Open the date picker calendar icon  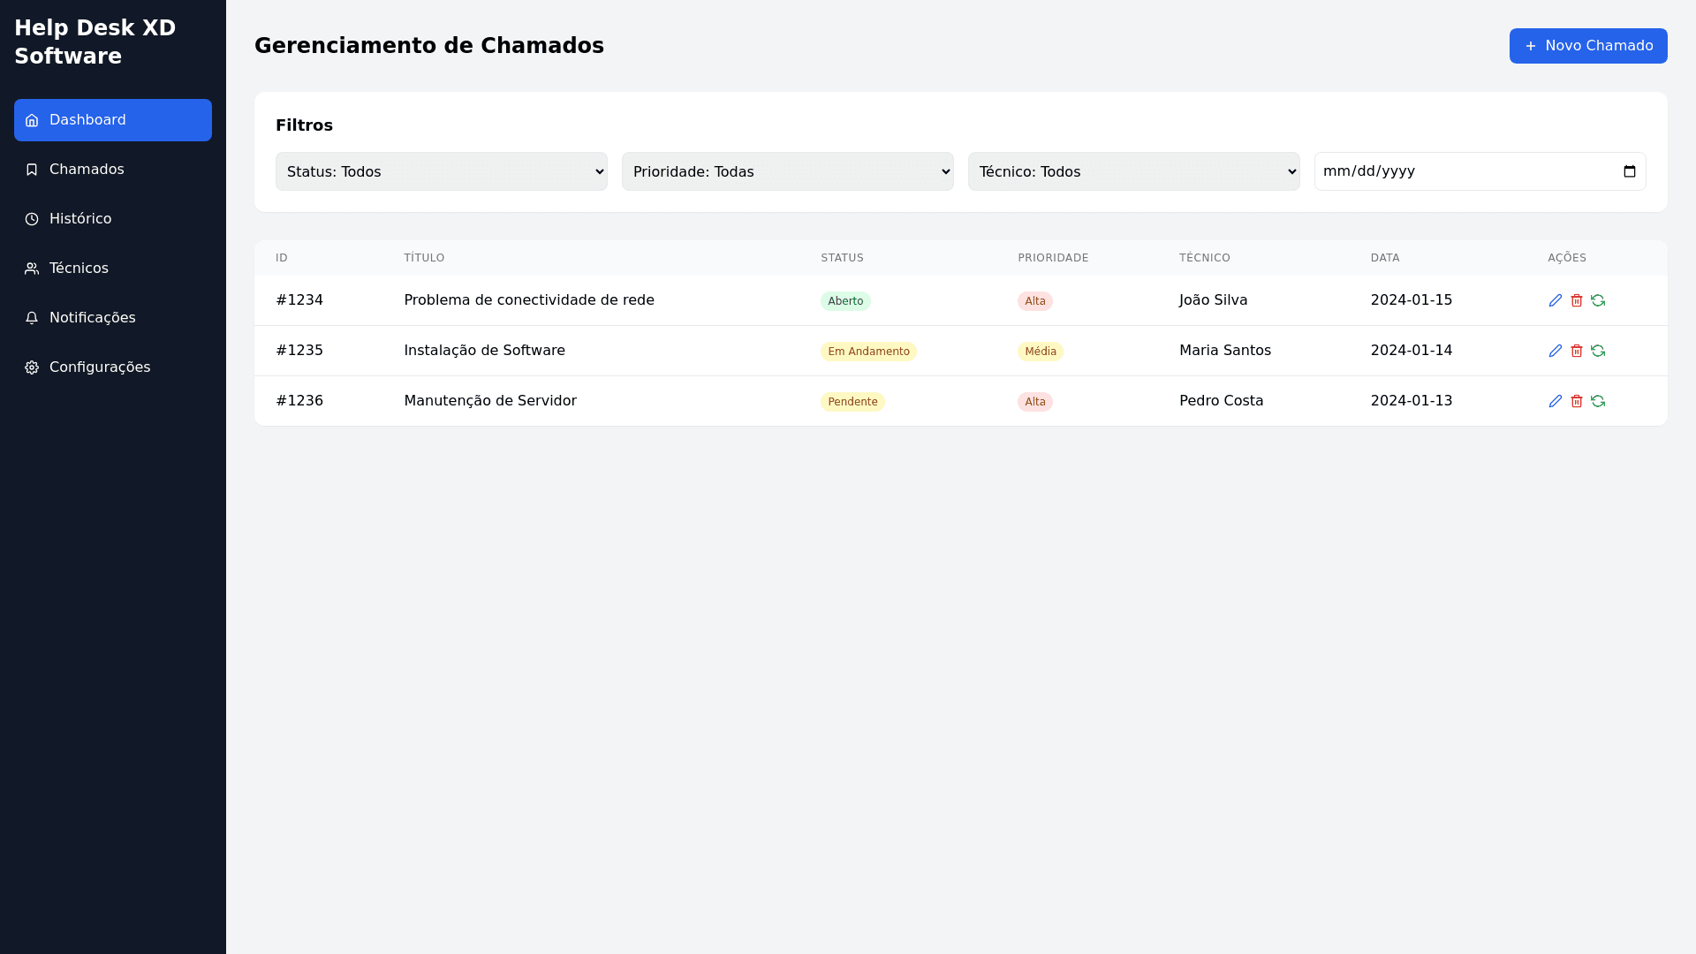click(1630, 171)
